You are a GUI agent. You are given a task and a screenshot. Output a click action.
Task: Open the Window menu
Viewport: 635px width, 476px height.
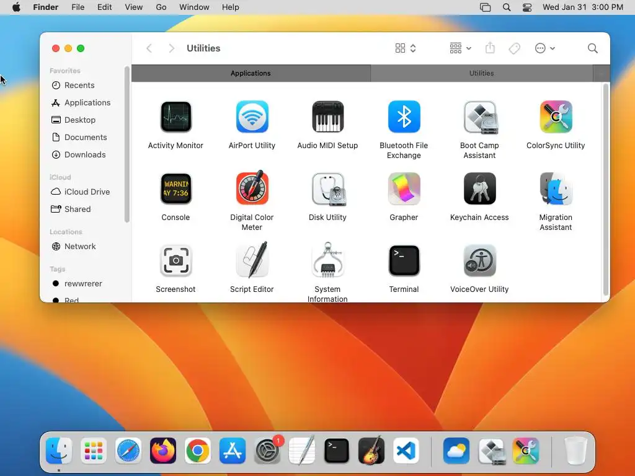pyautogui.click(x=194, y=7)
